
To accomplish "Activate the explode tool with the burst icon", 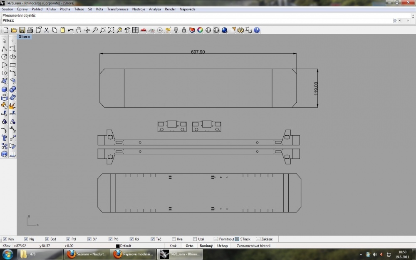I will click(12, 106).
